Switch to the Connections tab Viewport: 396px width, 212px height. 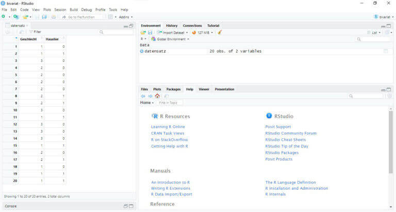click(x=192, y=25)
